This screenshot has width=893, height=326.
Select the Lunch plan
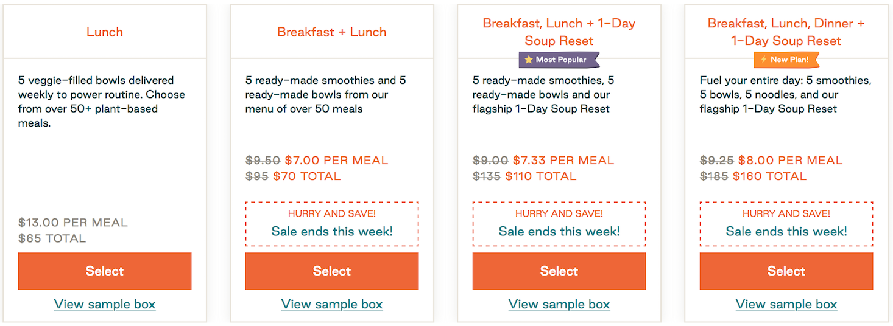[x=105, y=271]
